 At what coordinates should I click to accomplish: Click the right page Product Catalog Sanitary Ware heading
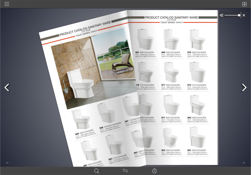point(171,17)
